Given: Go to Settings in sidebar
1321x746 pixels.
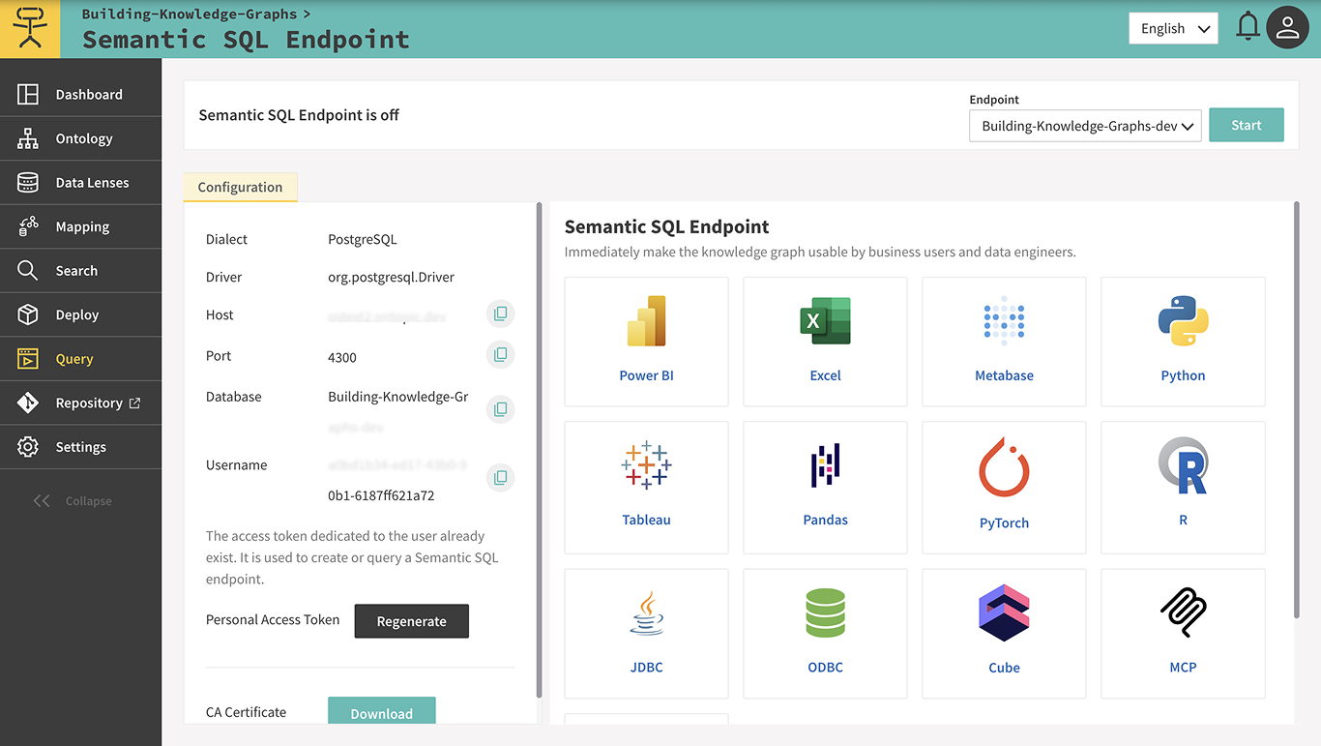Looking at the screenshot, I should tap(80, 447).
